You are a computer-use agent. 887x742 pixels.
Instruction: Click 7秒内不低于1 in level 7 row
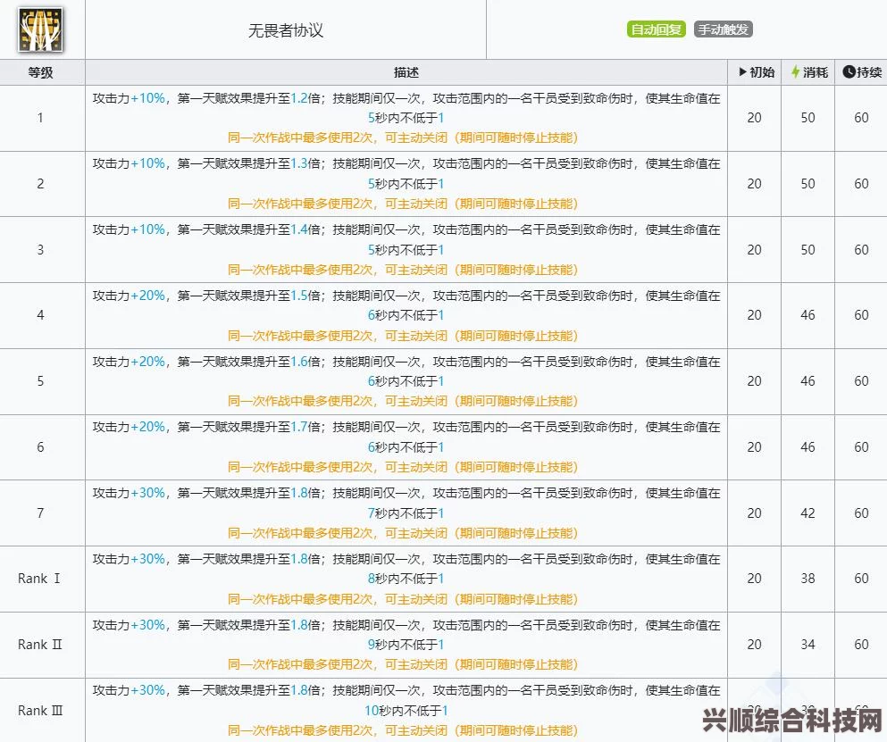click(406, 513)
